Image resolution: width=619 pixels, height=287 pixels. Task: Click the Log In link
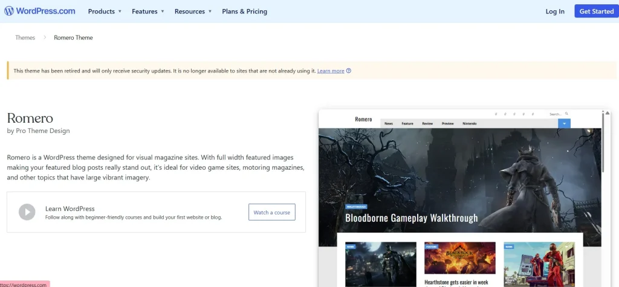tap(554, 11)
